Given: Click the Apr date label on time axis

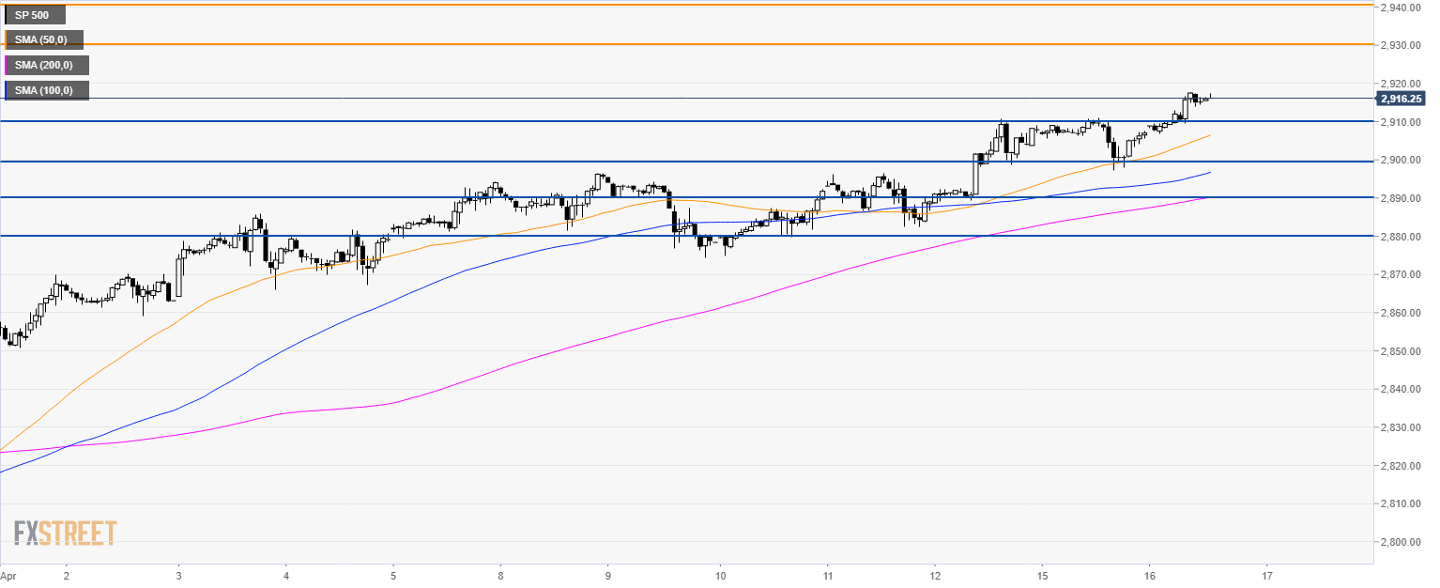Looking at the screenshot, I should tap(8, 574).
